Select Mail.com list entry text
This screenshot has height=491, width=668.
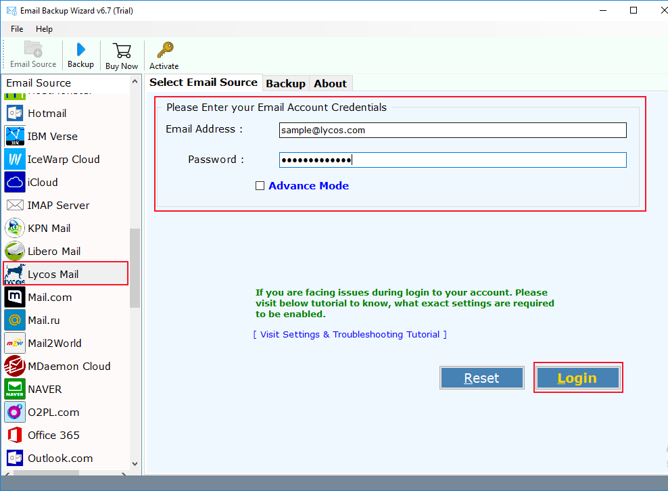click(x=50, y=298)
